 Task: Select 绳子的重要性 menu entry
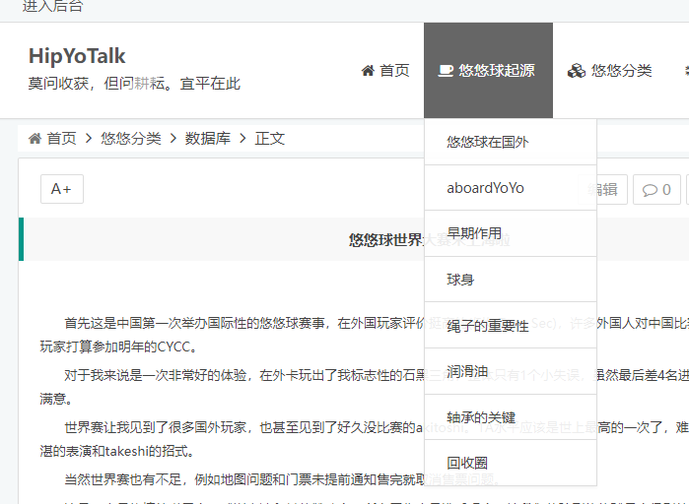511,326
